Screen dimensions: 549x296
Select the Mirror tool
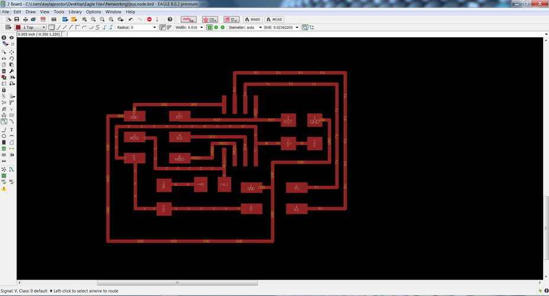(4, 58)
